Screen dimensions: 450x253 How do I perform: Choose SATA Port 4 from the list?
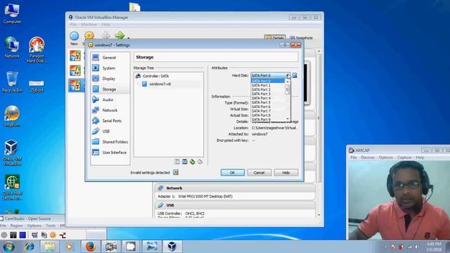point(268,98)
